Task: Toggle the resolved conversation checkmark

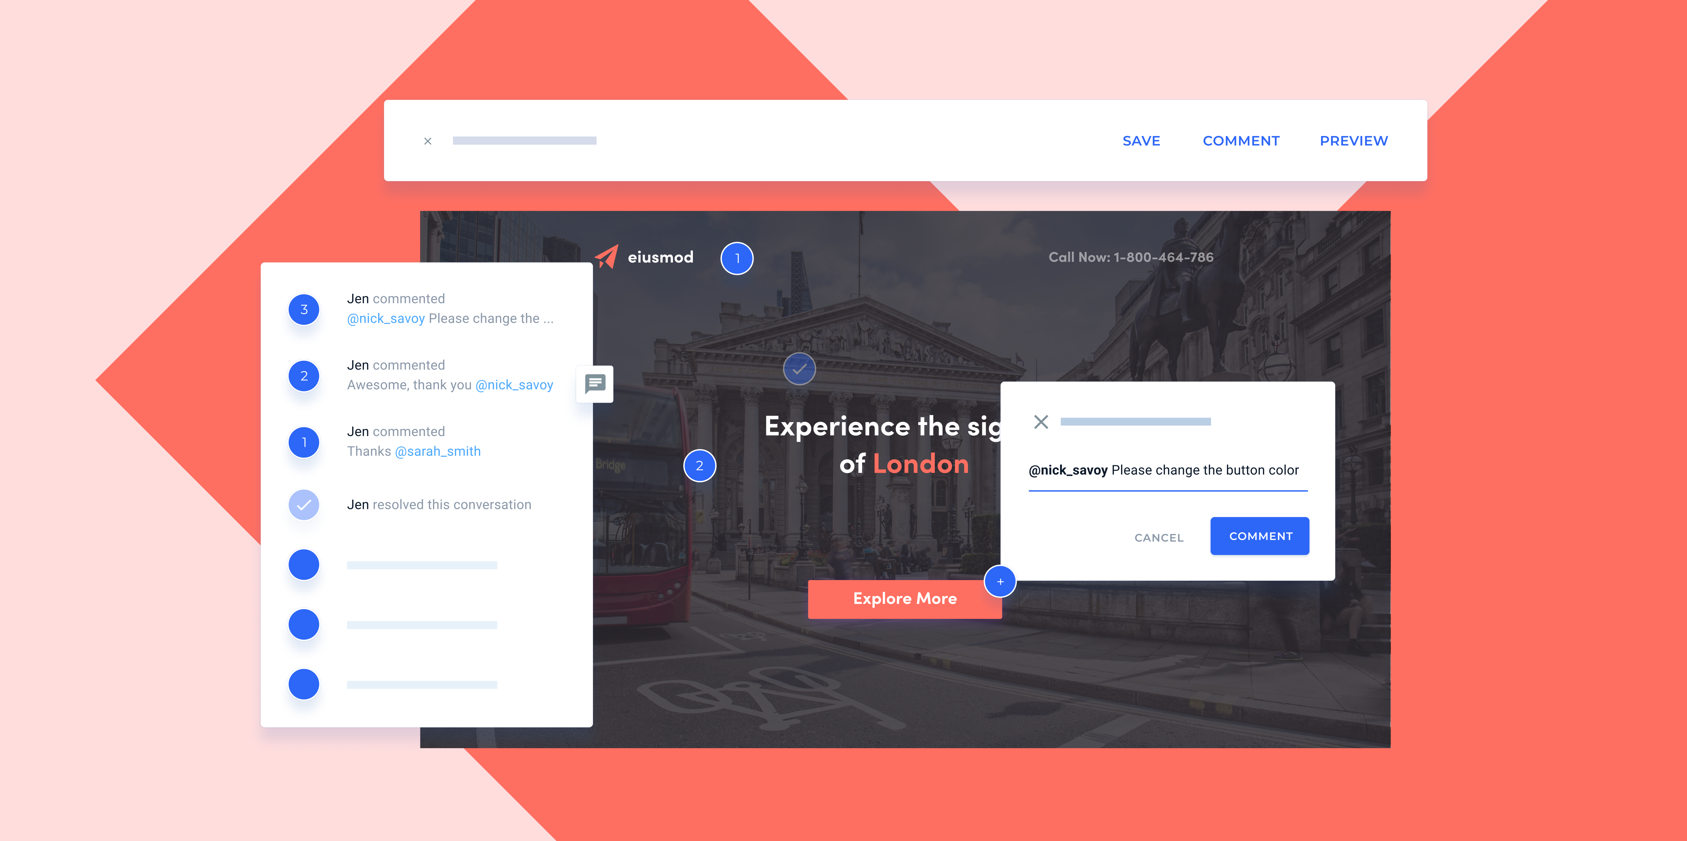Action: 305,504
